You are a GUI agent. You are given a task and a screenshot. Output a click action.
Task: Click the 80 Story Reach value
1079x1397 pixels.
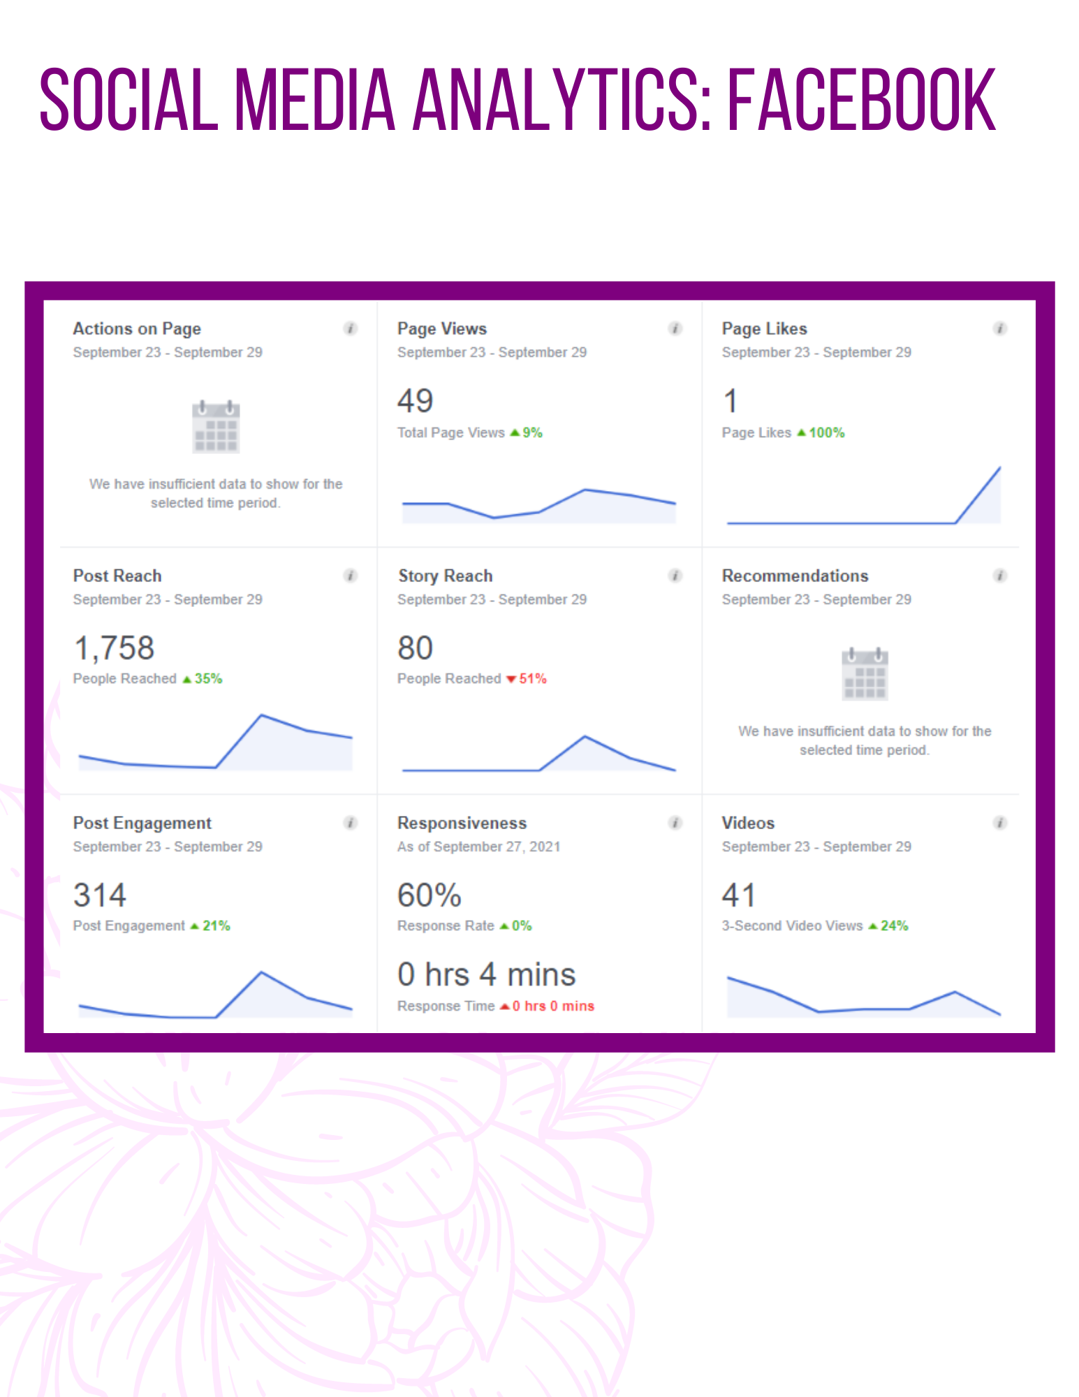pos(416,648)
